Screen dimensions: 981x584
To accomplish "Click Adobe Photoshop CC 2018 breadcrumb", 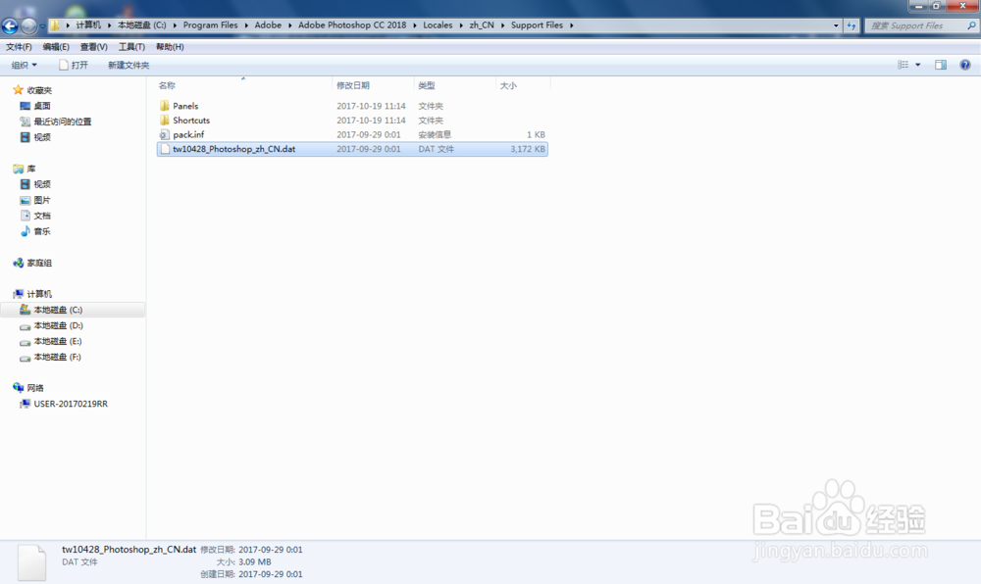I will 352,24.
